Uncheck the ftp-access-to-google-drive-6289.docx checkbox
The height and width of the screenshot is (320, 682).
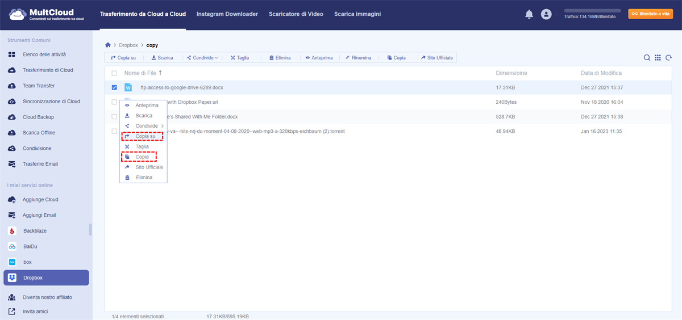pos(114,87)
